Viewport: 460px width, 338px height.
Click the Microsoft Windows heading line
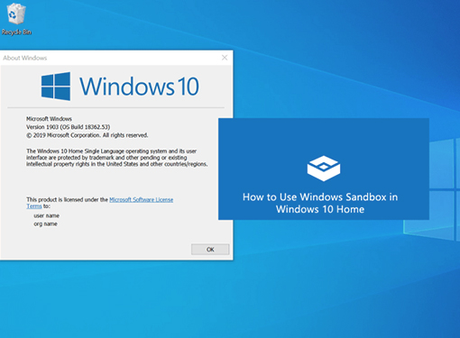coord(49,119)
